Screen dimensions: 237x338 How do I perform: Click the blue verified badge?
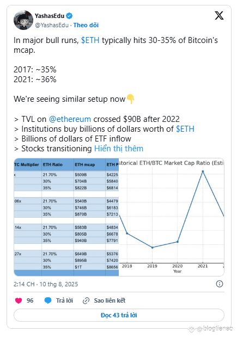coord(69,16)
